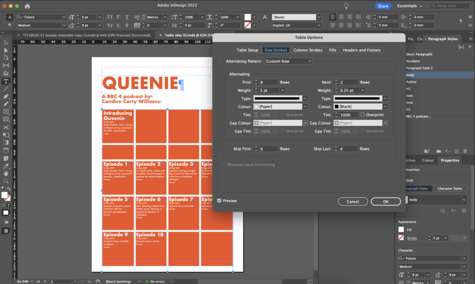The width and height of the screenshot is (475, 284).
Task: Click the Adobe Stock search field
Action: point(449,6)
